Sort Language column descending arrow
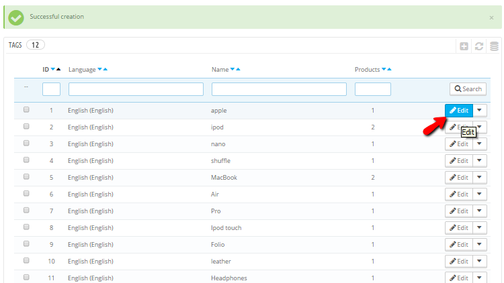This screenshot has height=283, width=504. [x=100, y=69]
